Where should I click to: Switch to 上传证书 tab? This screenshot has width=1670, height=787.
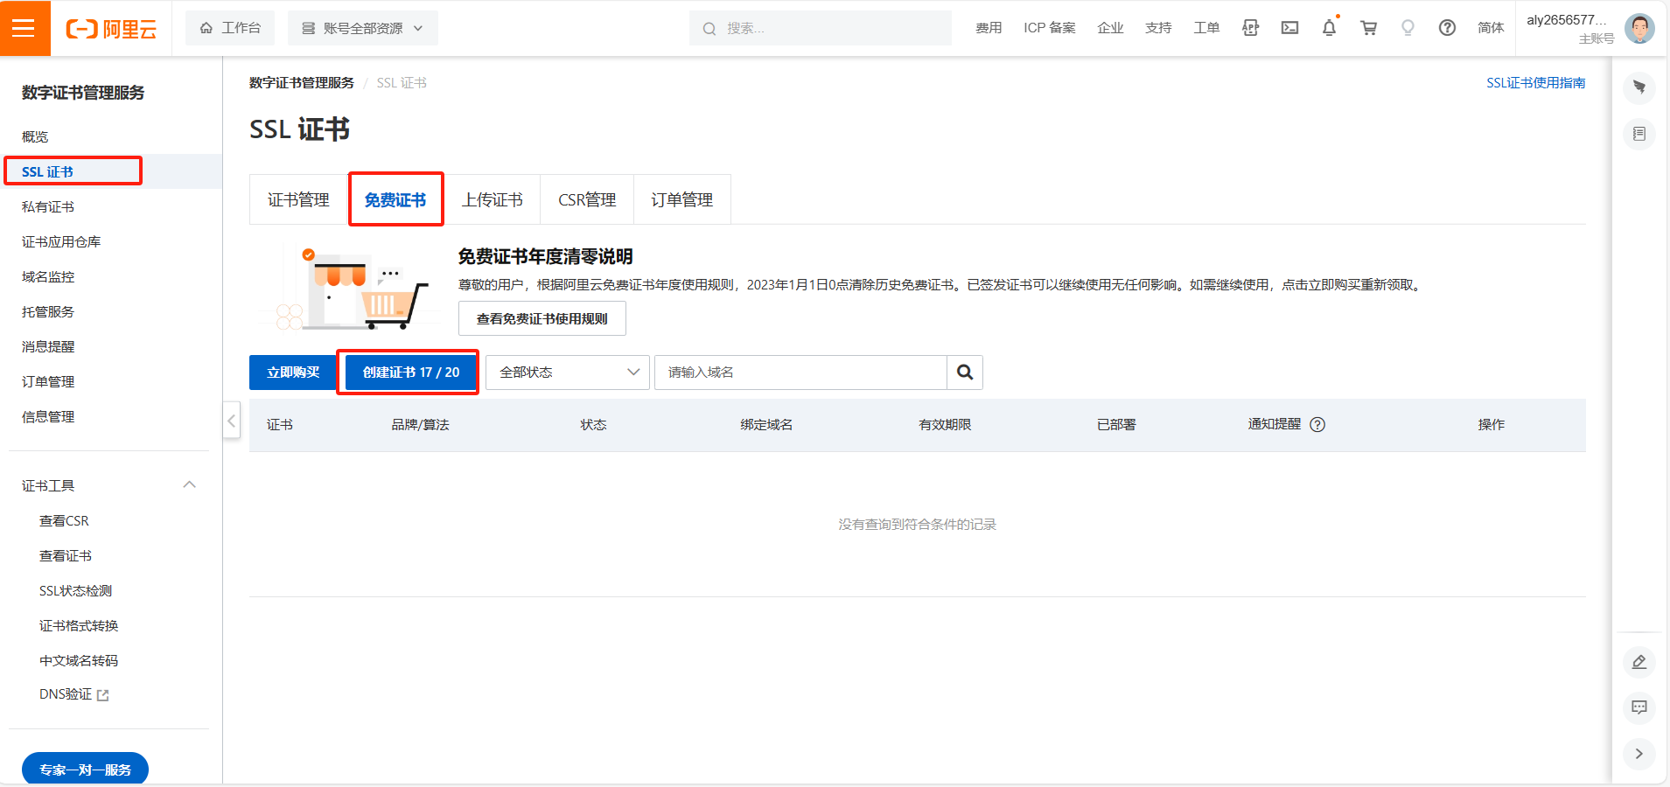pos(493,199)
